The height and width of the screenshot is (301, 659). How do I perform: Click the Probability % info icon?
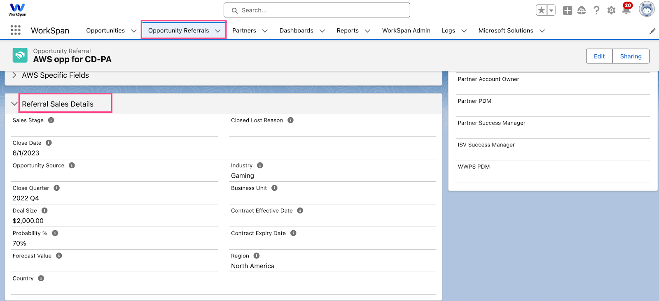pyautogui.click(x=55, y=233)
